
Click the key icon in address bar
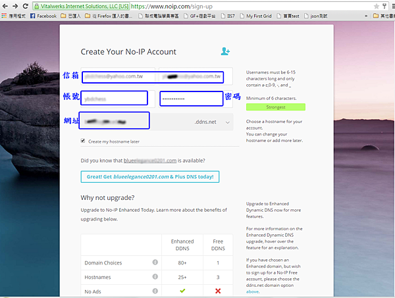pyautogui.click(x=384, y=7)
